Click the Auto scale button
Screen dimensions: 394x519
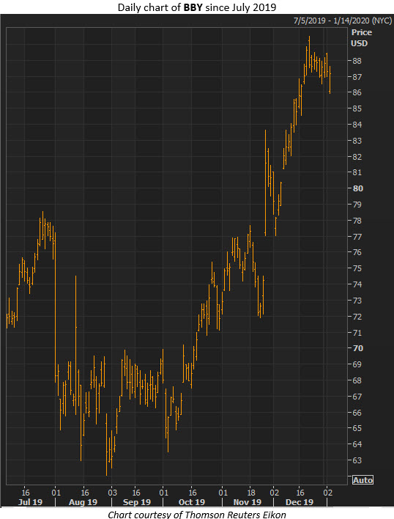pos(363,480)
